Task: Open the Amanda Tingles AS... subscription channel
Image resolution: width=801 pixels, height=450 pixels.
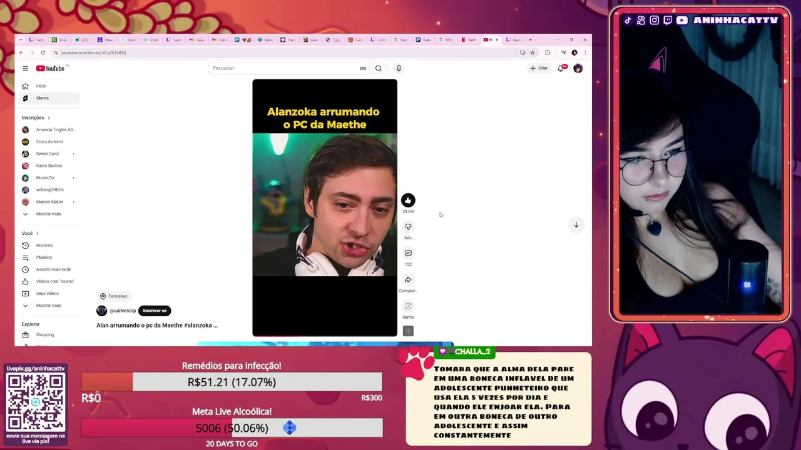Action: click(50, 129)
